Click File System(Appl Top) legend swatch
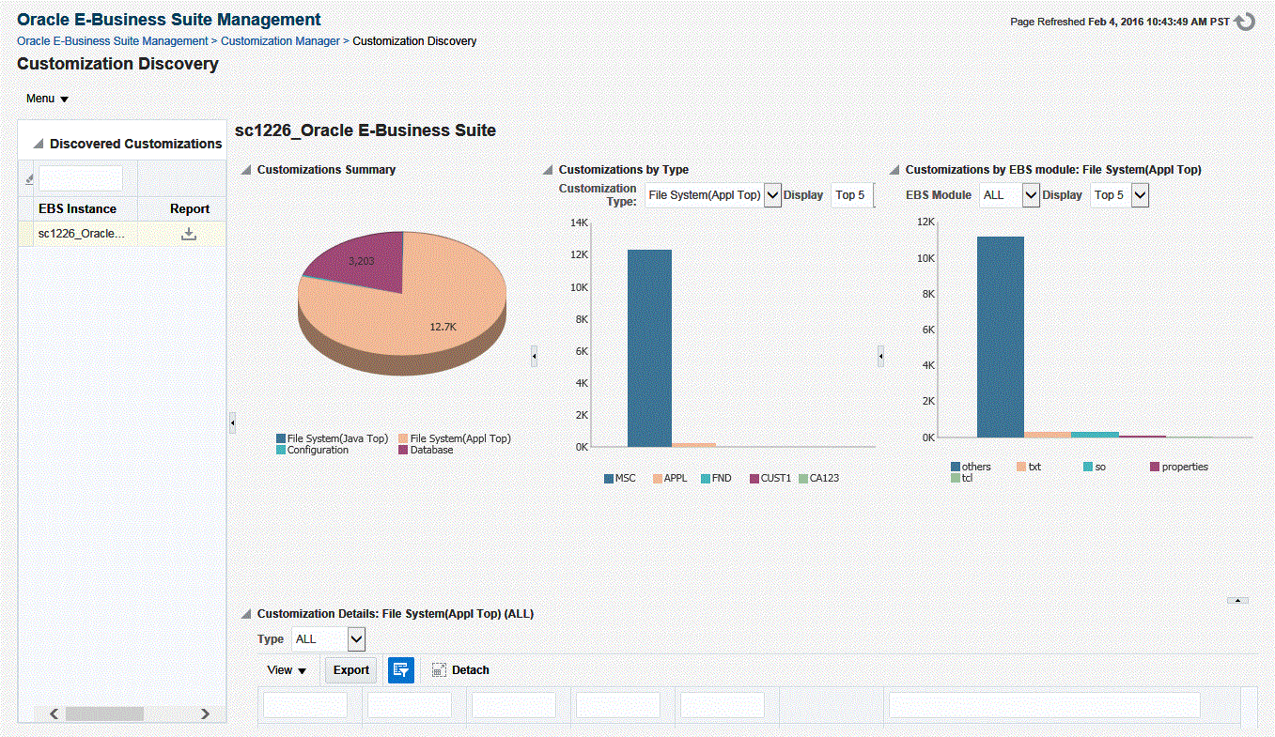Viewport: 1275px width, 737px height. 404,438
